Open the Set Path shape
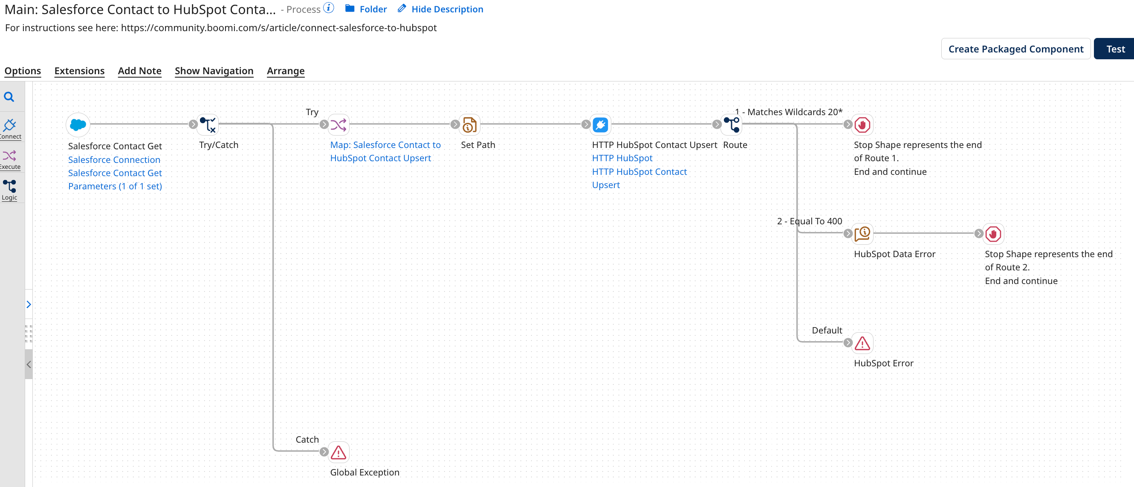Viewport: 1134px width, 487px height. (x=469, y=125)
